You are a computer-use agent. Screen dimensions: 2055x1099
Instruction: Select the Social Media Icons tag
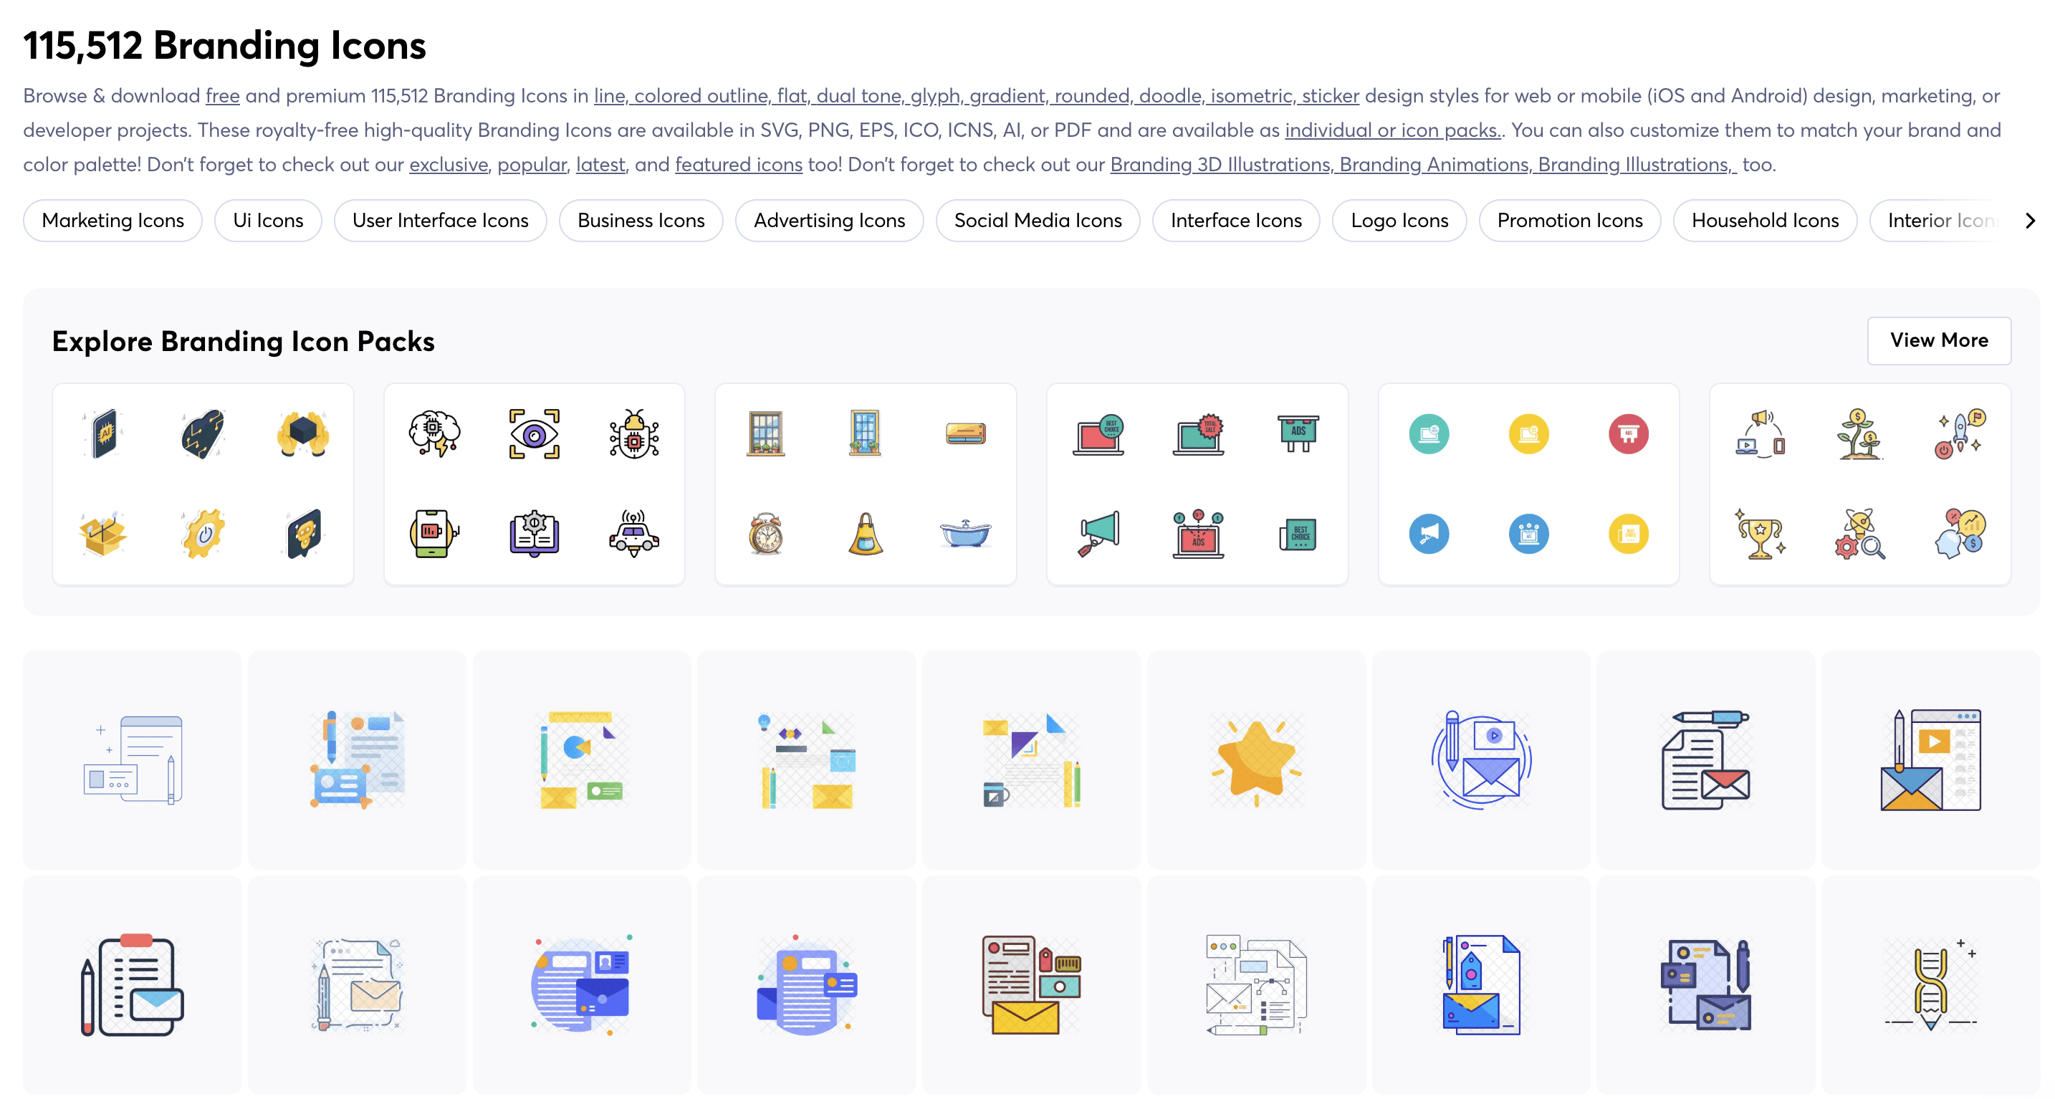point(1037,220)
